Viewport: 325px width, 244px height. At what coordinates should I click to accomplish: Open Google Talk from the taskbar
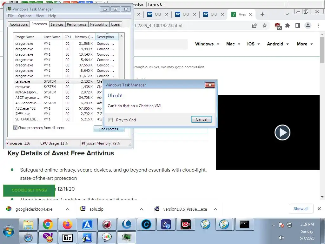(x=107, y=238)
